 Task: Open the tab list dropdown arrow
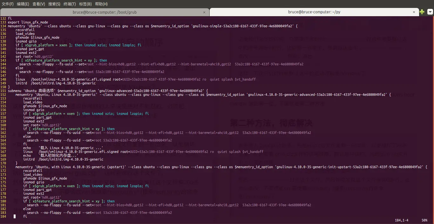click(x=430, y=12)
